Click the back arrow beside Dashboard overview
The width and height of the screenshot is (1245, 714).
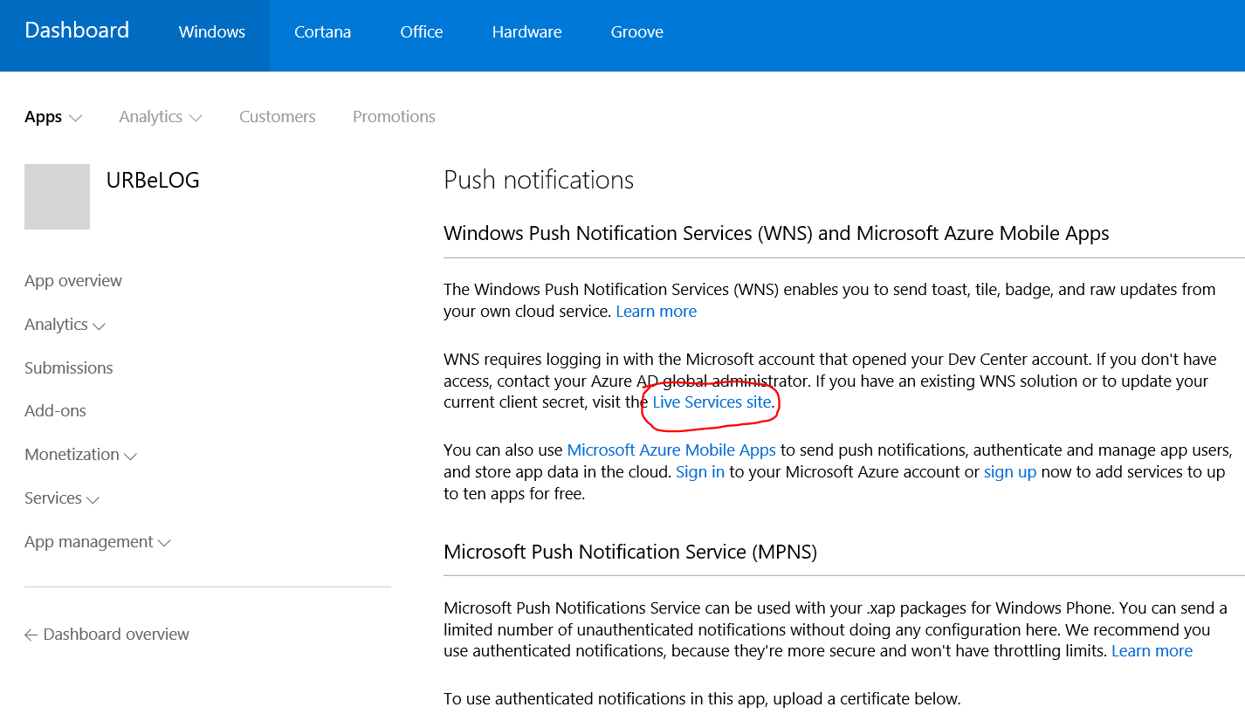(31, 635)
